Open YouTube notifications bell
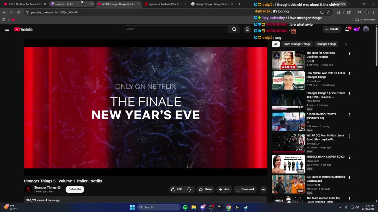The height and width of the screenshot is (212, 378). tap(347, 29)
